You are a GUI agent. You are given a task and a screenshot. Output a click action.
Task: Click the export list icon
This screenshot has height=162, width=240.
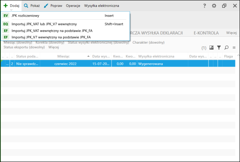pos(211,47)
